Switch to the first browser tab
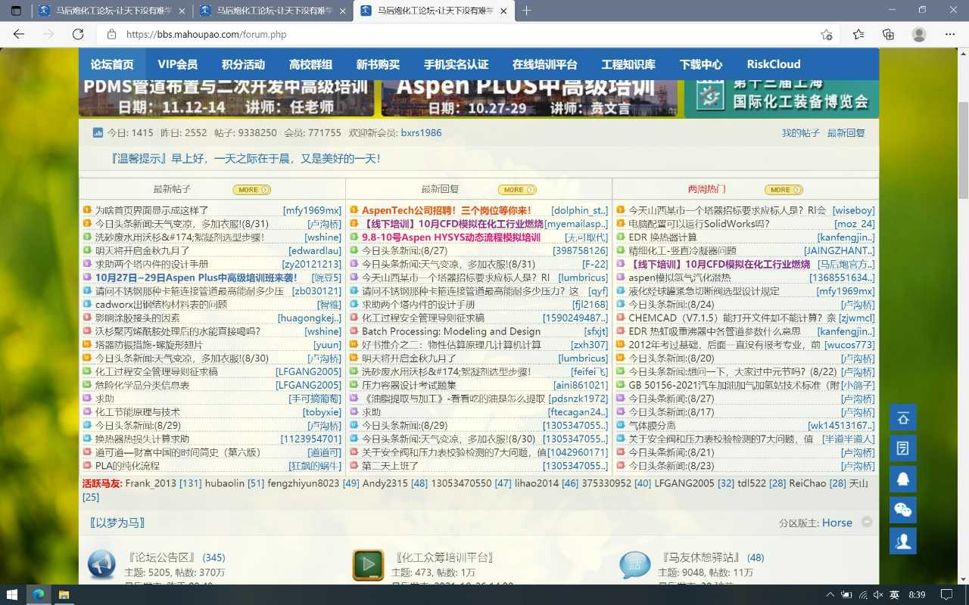 pyautogui.click(x=111, y=11)
